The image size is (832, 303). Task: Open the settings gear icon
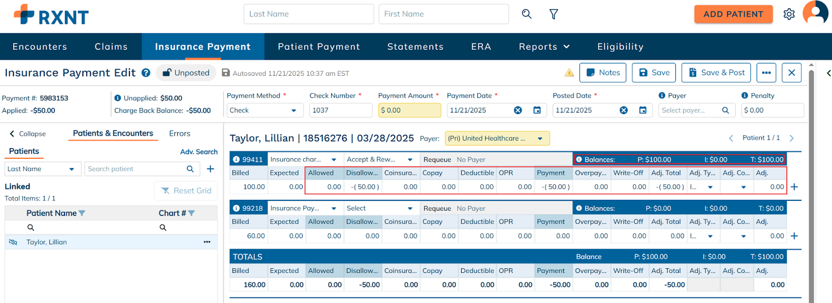(789, 14)
